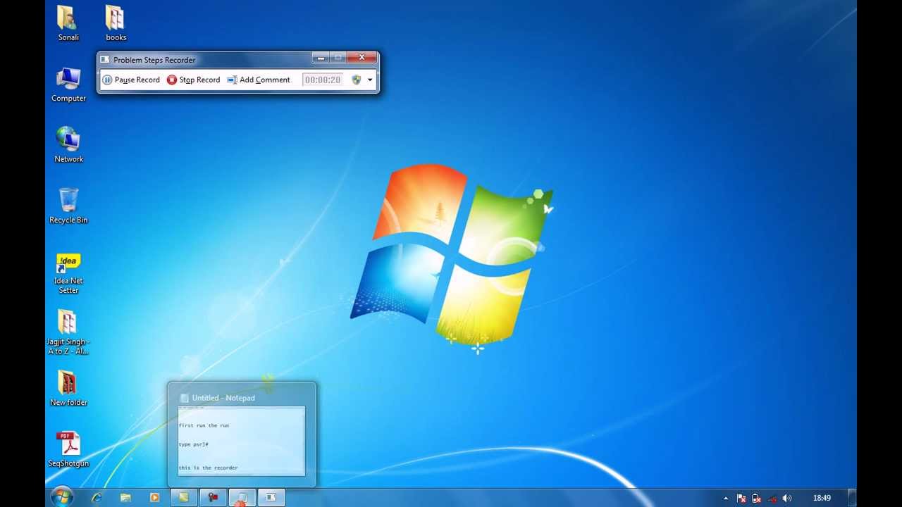902x507 pixels.
Task: Select the Computer desktop icon
Action: pyautogui.click(x=68, y=84)
